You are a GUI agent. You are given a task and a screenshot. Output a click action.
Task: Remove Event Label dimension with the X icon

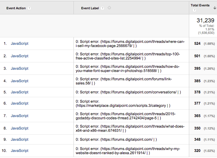coord(109,8)
